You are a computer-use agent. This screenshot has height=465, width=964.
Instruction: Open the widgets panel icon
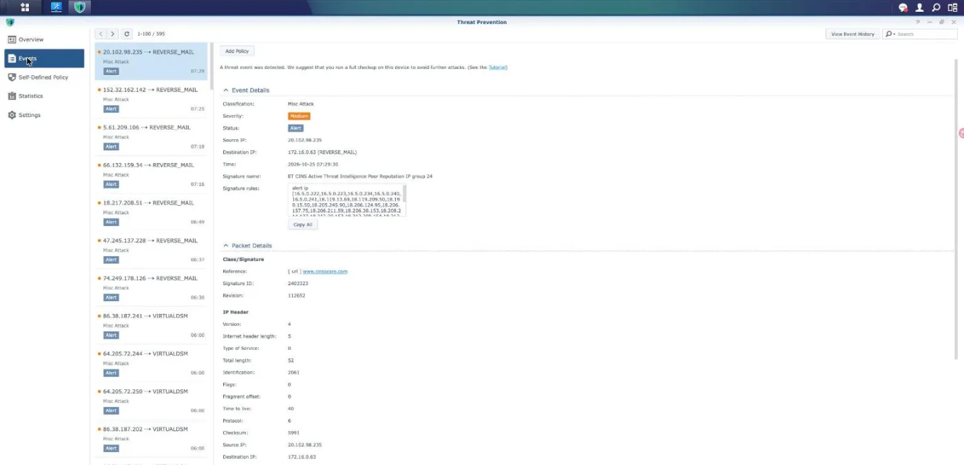coord(952,8)
